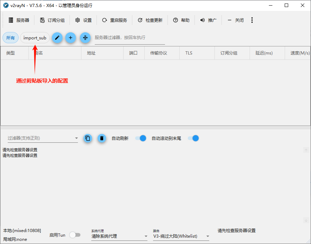Click the trash clear log icon
311x244 pixels.
pos(102,138)
